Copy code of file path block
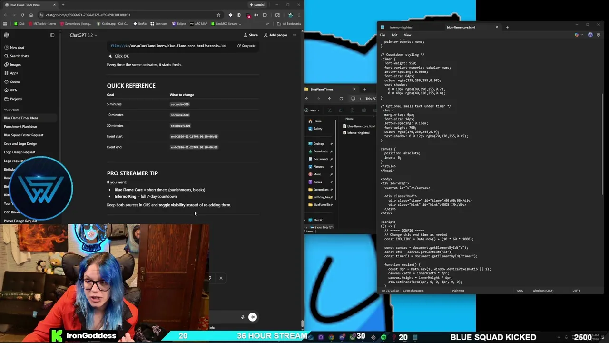Screen dimensions: 609x343 pyautogui.click(x=246, y=46)
